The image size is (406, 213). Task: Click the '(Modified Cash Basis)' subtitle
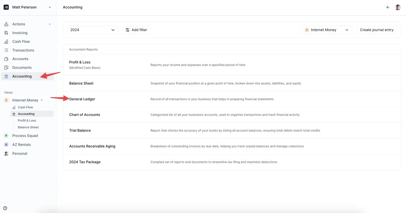[85, 68]
